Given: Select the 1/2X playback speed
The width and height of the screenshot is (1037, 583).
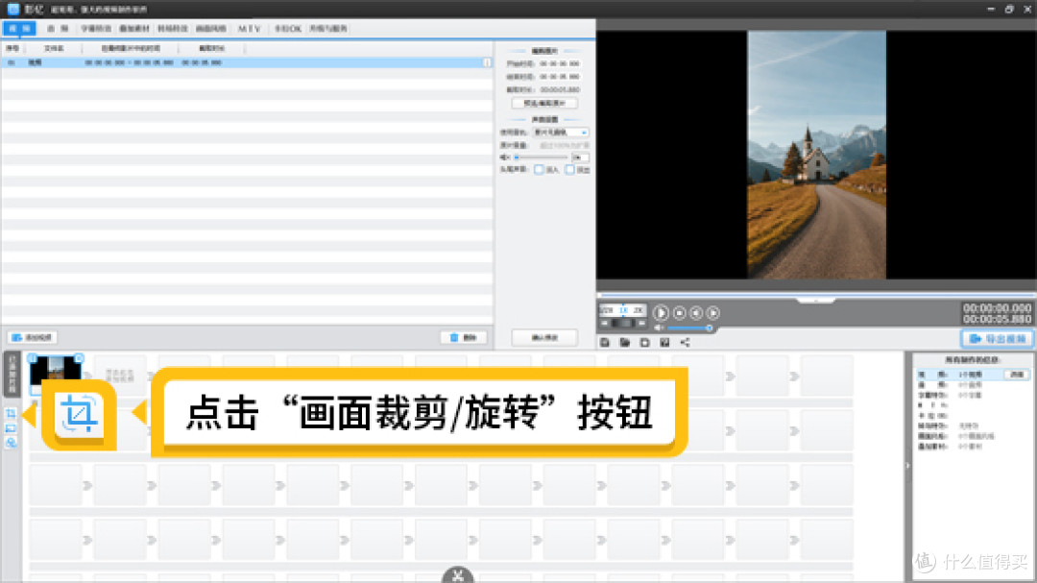Looking at the screenshot, I should pos(607,309).
